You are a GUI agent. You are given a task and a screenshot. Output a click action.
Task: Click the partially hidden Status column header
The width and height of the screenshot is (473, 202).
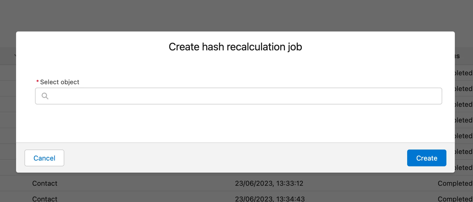click(457, 56)
